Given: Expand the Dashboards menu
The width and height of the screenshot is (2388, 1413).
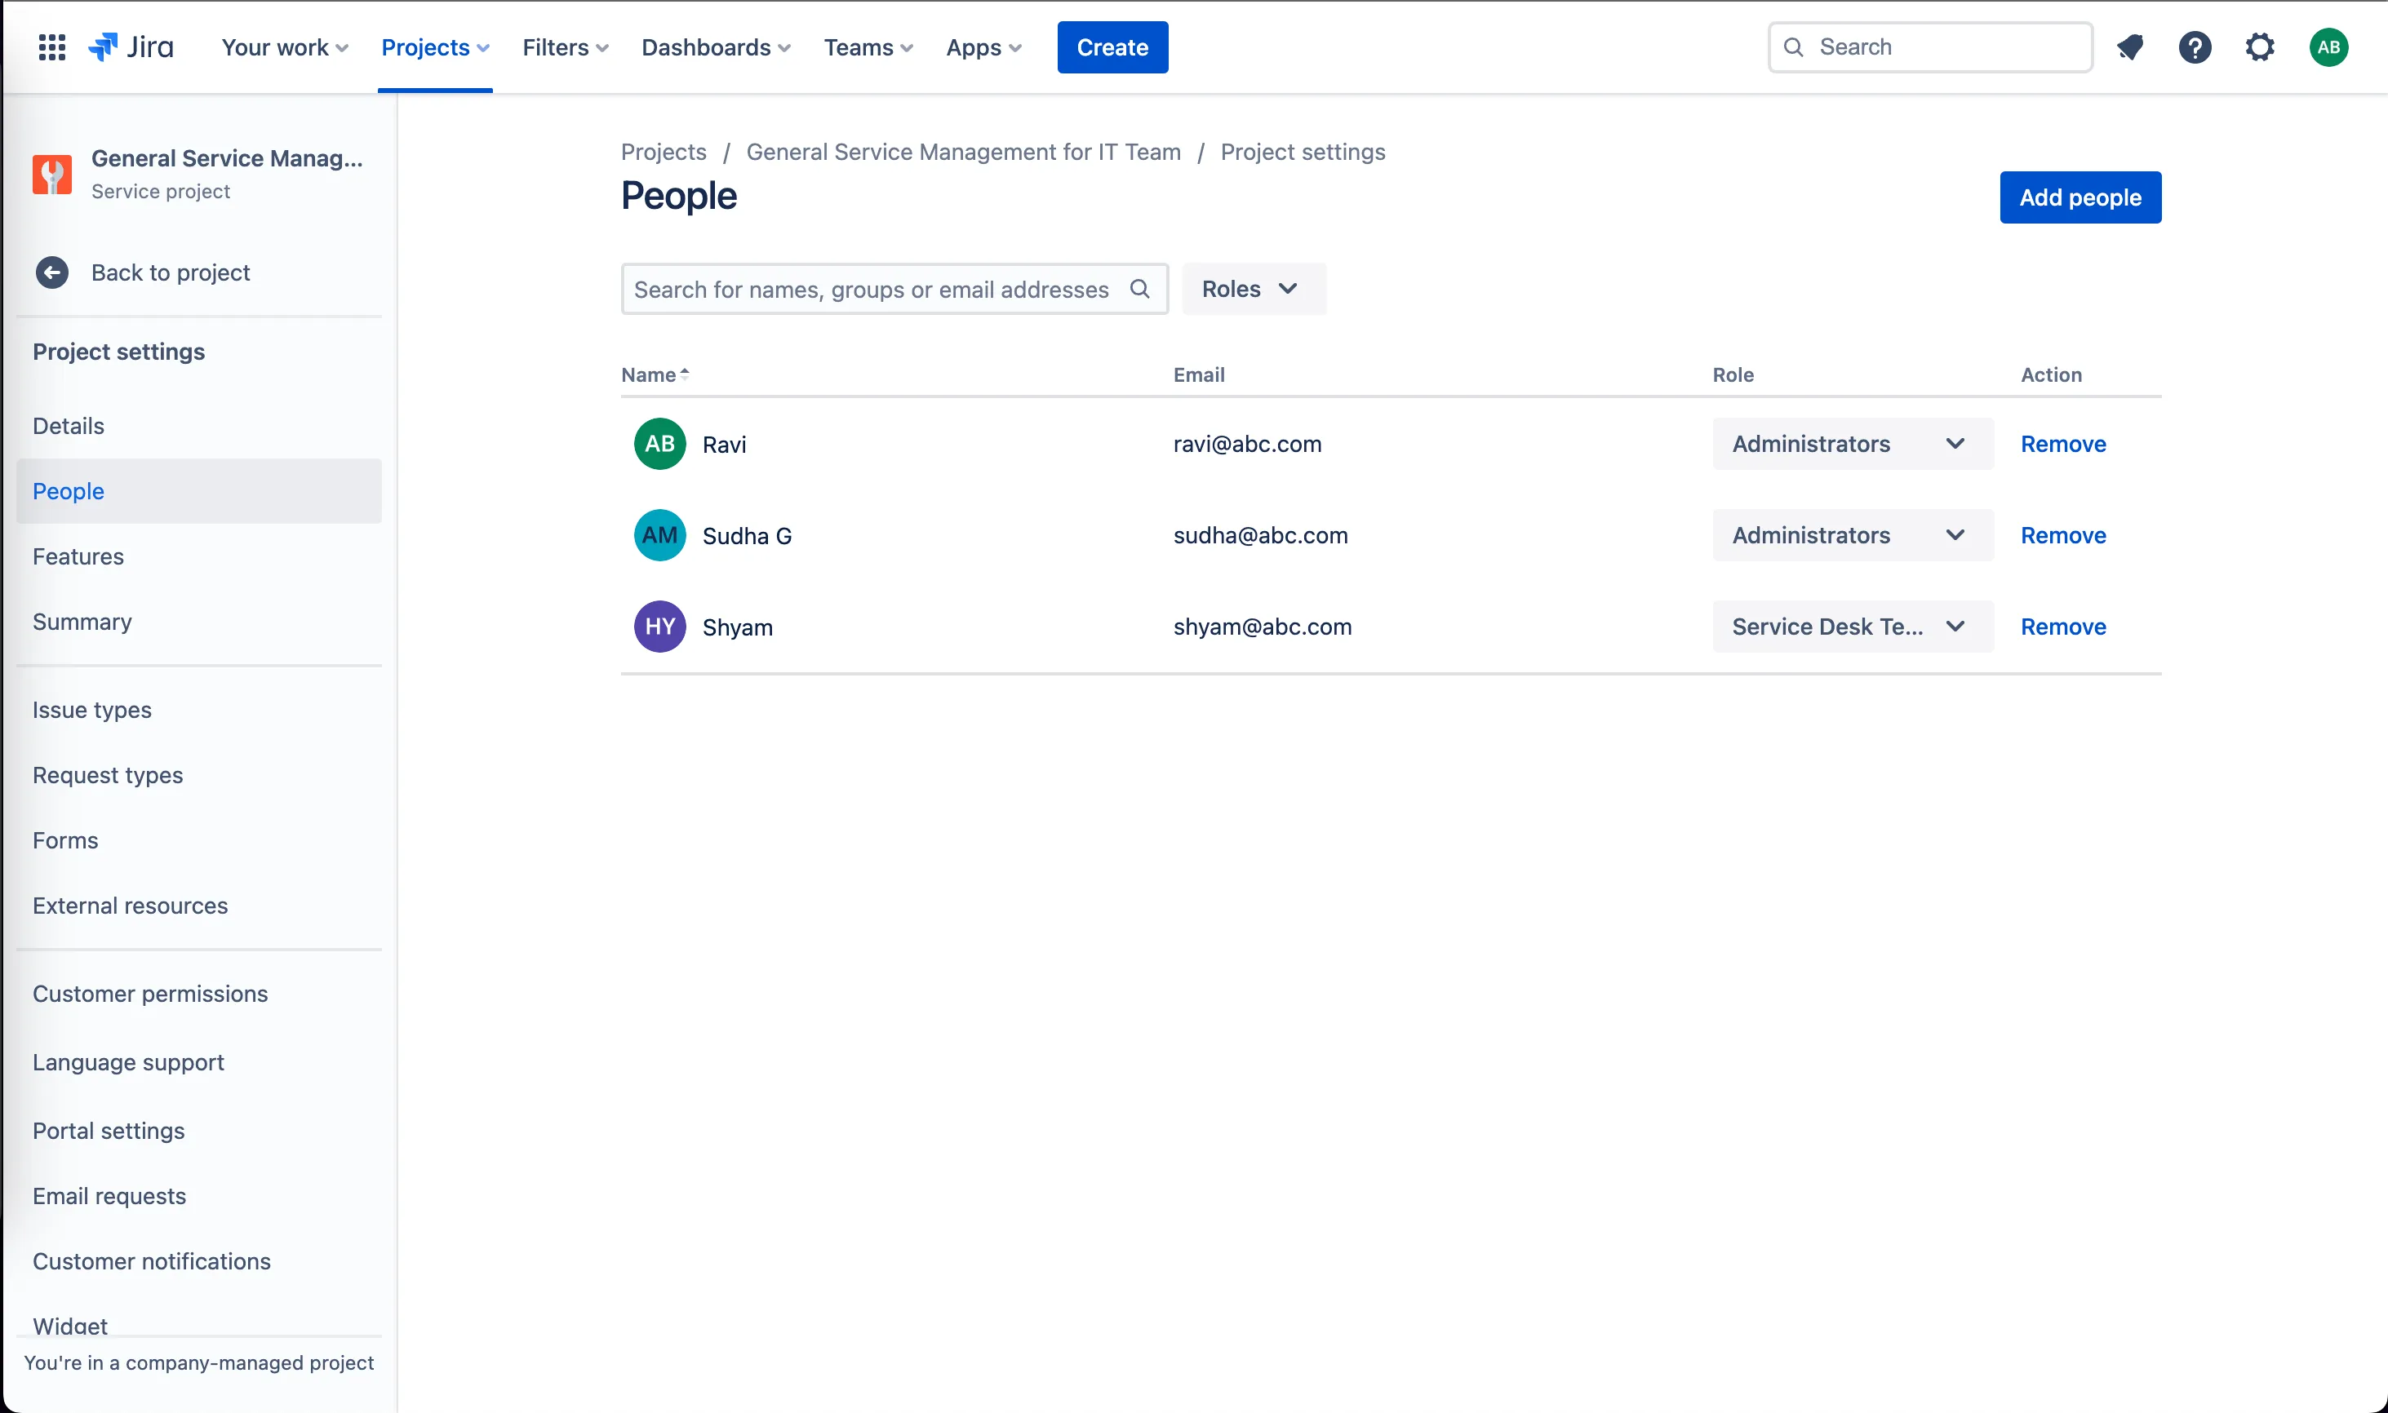Looking at the screenshot, I should click(x=716, y=47).
